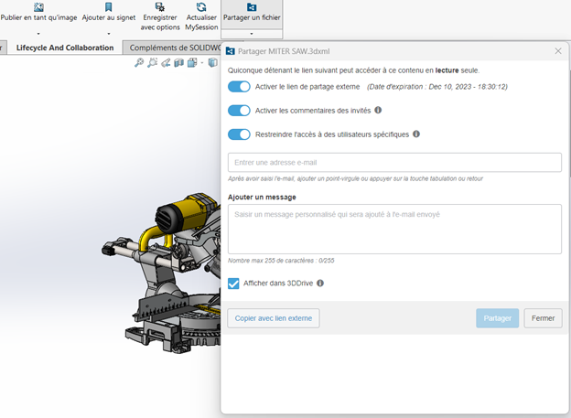The image size is (571, 418).
Task: Disable Activer le lien de partage externe
Action: (x=239, y=87)
